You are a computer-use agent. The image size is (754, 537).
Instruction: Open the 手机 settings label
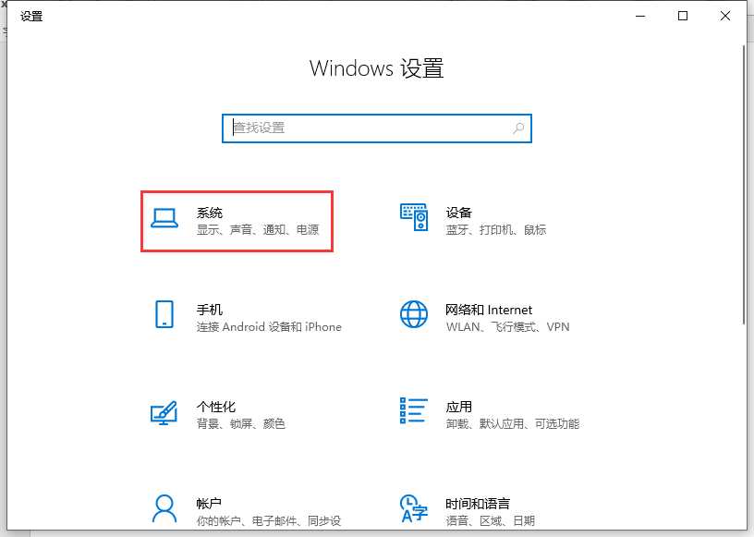(x=210, y=310)
